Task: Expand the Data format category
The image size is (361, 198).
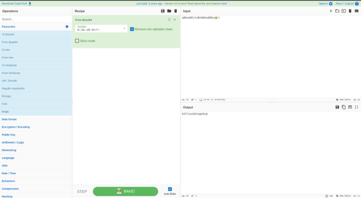Action: (x=36, y=119)
